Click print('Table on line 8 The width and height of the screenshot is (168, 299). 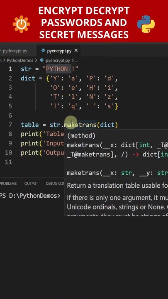[x=42, y=134]
